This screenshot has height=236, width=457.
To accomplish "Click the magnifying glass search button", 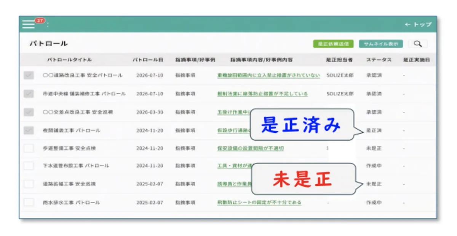I will pos(418,44).
